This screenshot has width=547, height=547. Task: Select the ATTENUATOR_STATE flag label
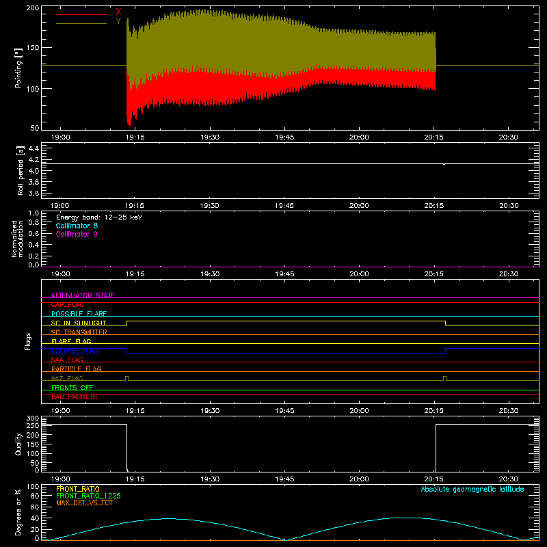83,295
